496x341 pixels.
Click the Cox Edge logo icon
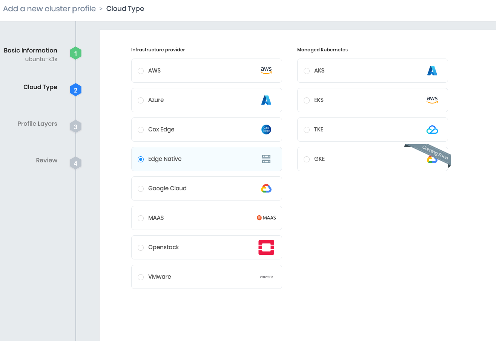266,130
